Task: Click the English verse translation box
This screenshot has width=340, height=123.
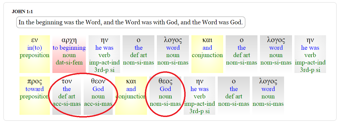Action: tap(131, 22)
